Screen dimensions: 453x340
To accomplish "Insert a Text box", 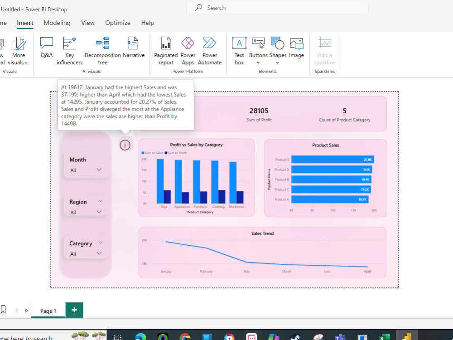I will (239, 51).
